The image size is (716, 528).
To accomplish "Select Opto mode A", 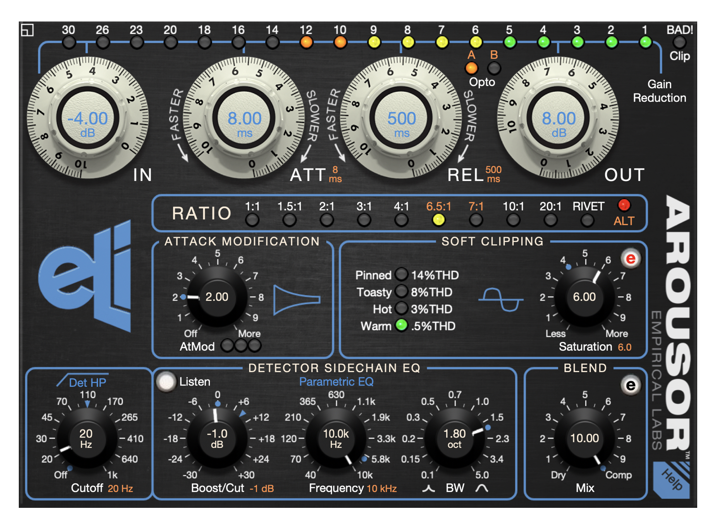I will coord(471,68).
